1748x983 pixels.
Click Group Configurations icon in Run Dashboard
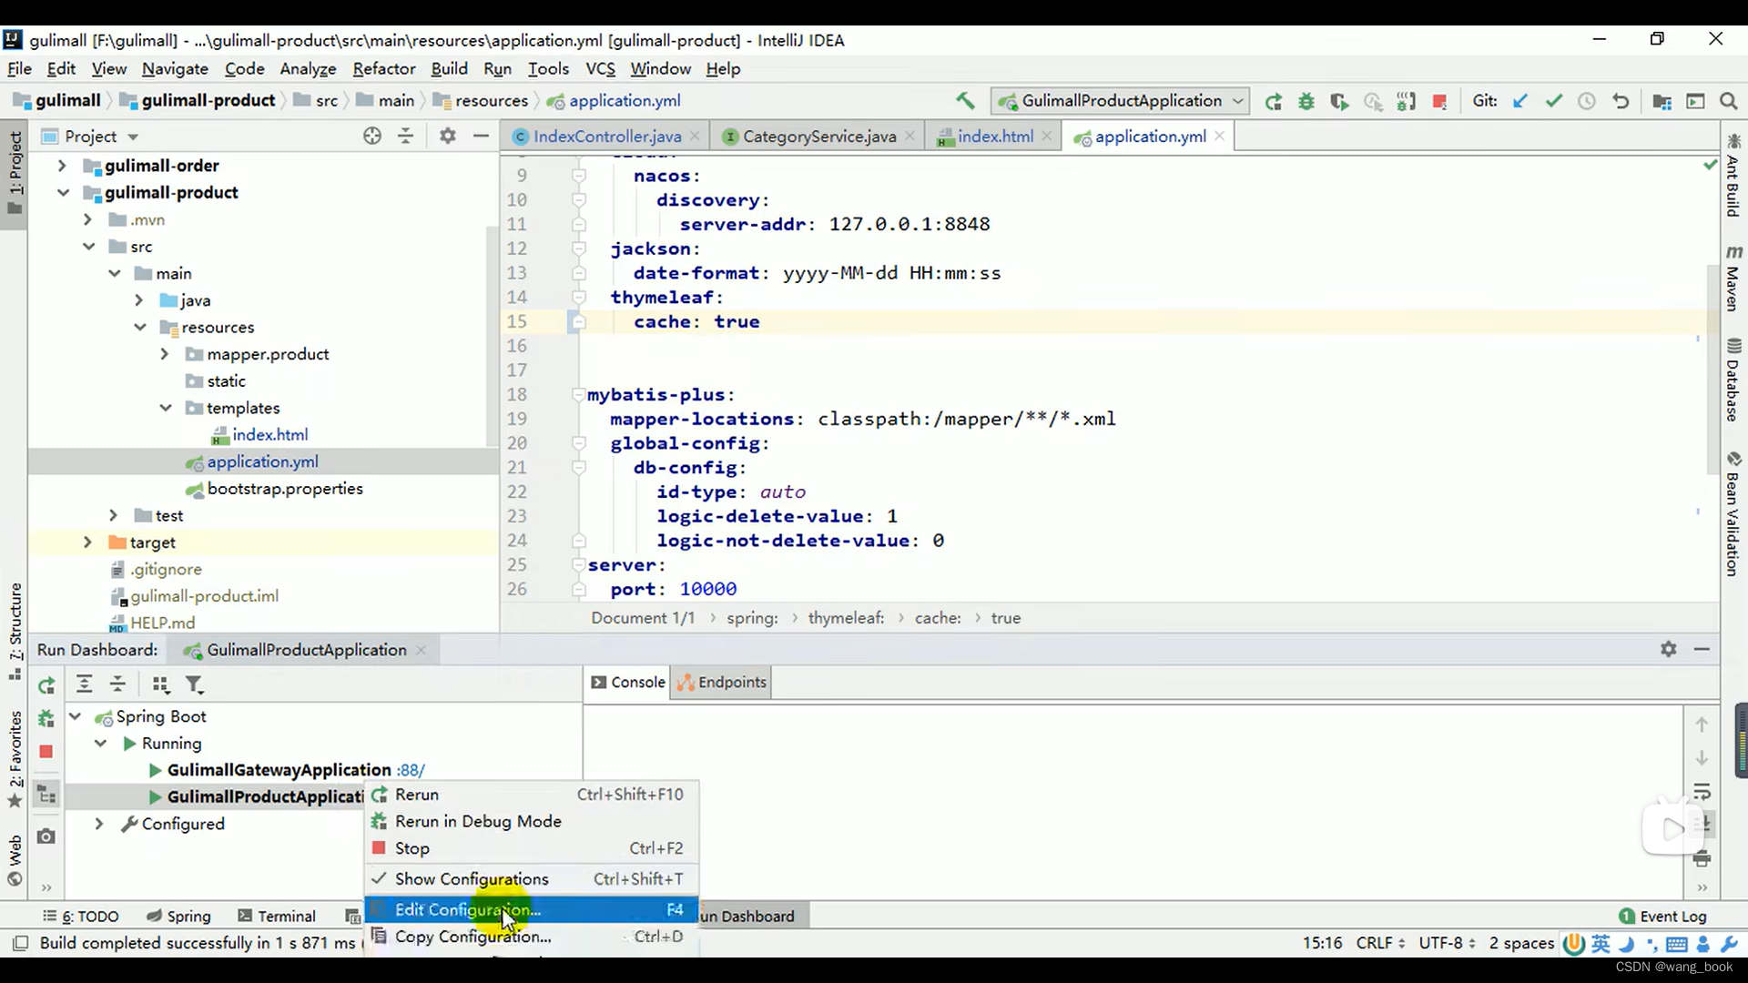pyautogui.click(x=160, y=684)
